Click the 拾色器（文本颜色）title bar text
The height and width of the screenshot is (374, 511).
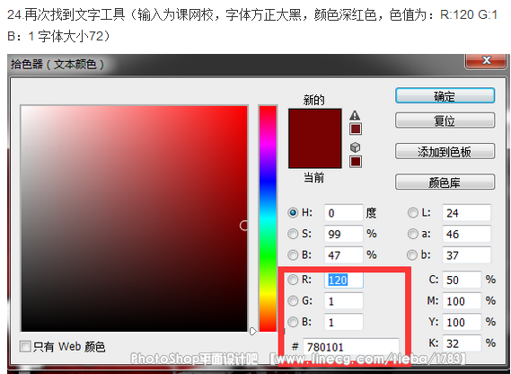[x=57, y=65]
